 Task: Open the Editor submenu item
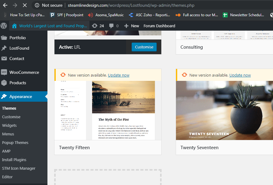pos(7,177)
